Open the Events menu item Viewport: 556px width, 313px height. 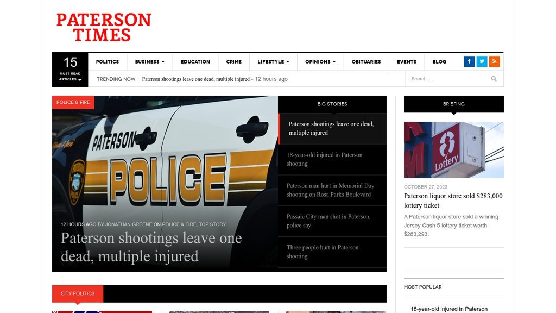[x=407, y=62]
